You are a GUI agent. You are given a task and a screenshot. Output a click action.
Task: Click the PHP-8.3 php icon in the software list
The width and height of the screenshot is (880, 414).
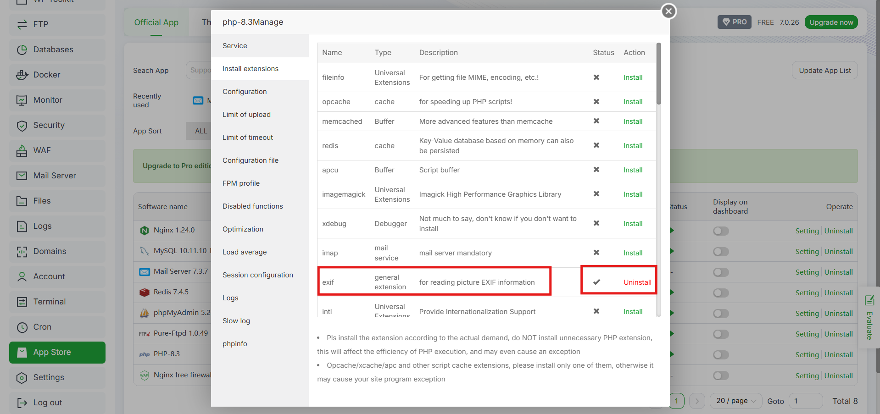click(145, 354)
